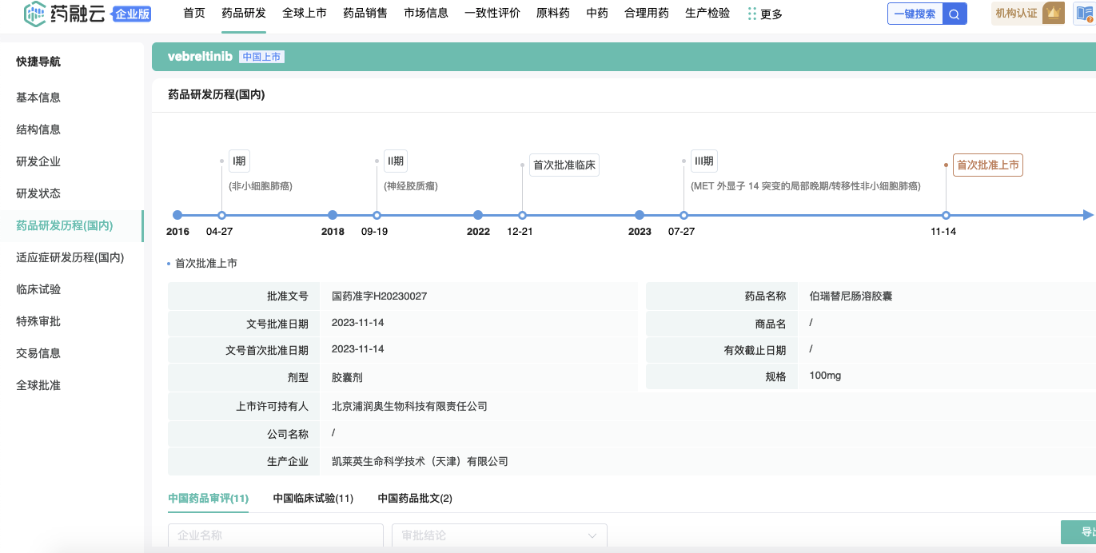Screen dimensions: 1096x553
Task: Click the 首次批准临床 timeline label
Action: 564,165
